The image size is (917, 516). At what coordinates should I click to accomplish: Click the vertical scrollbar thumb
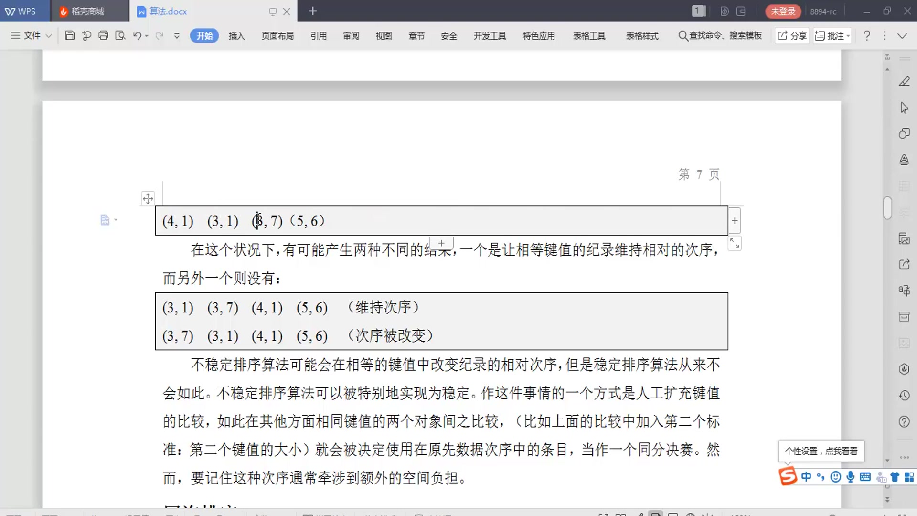coord(887,208)
